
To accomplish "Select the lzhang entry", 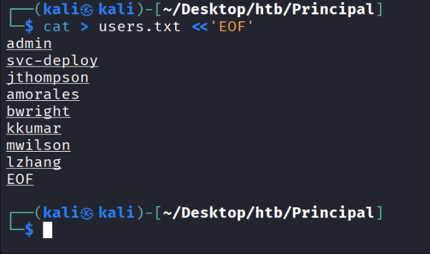I will [x=34, y=163].
